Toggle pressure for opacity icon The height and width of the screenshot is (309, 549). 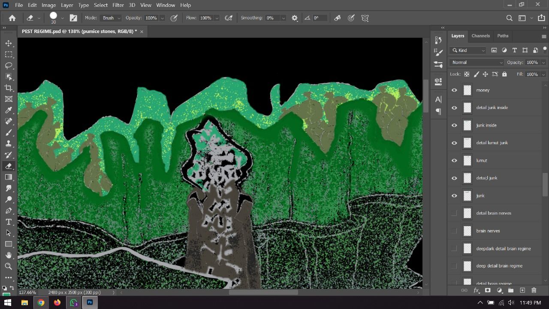click(174, 18)
